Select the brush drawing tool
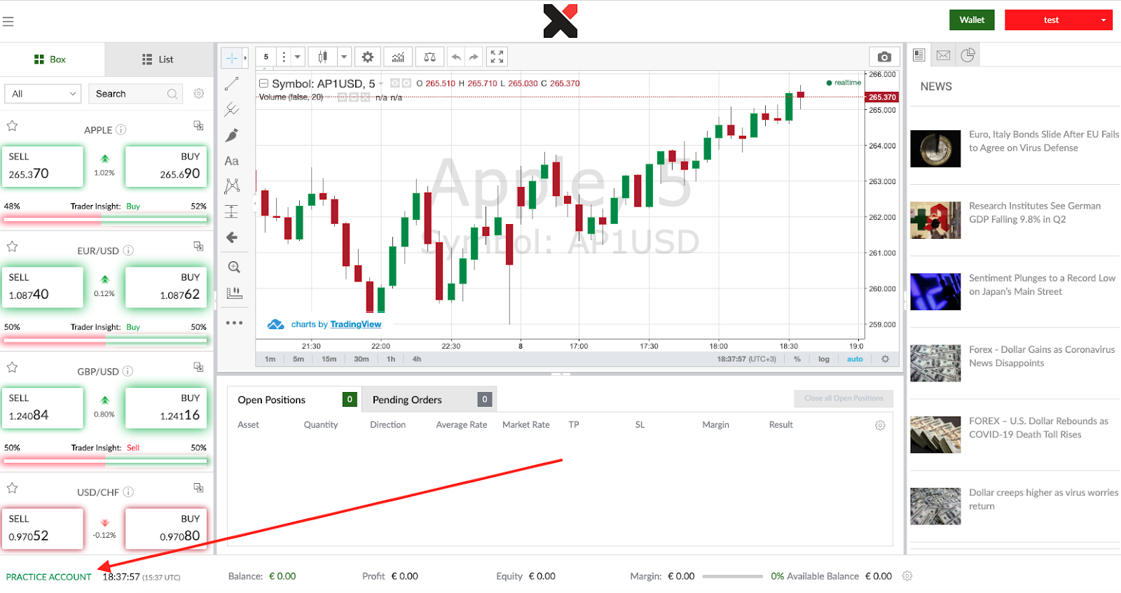The image size is (1121, 593). click(232, 135)
